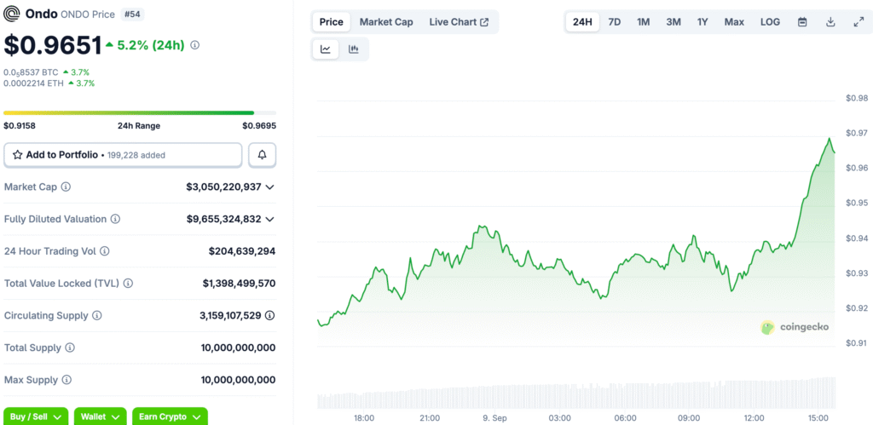Click Add to Portfolio button
The width and height of the screenshot is (873, 425).
click(x=123, y=155)
